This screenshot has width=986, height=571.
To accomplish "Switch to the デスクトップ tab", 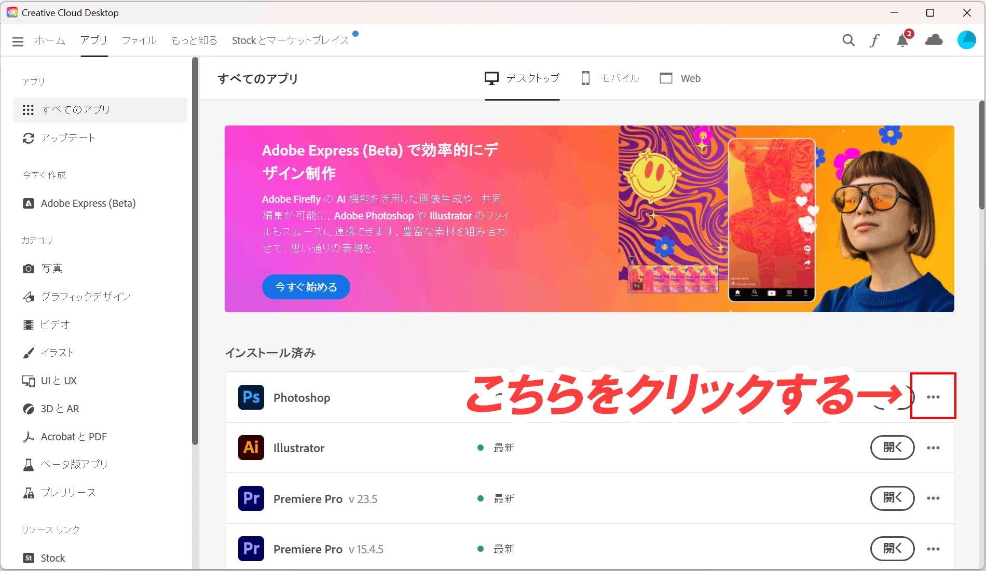I will (522, 78).
